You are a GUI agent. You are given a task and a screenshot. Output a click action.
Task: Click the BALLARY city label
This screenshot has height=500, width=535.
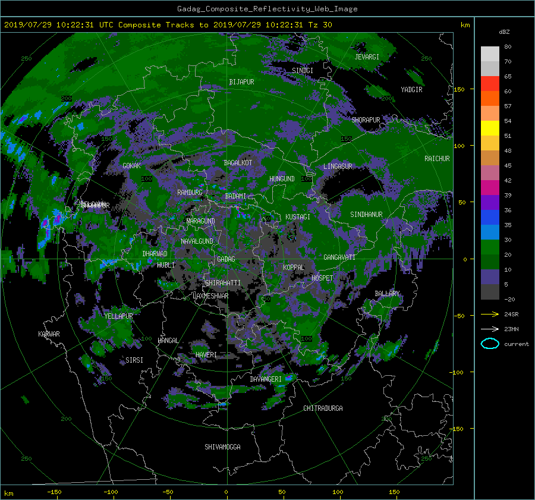click(x=387, y=294)
